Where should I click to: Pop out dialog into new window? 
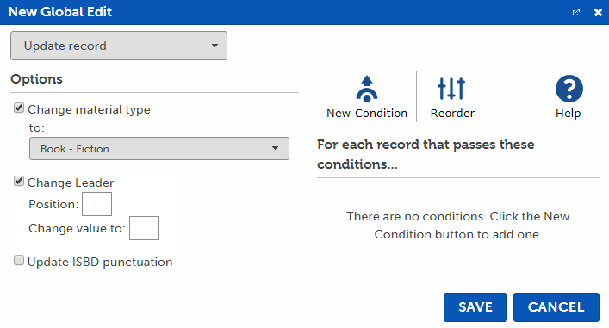click(x=576, y=12)
